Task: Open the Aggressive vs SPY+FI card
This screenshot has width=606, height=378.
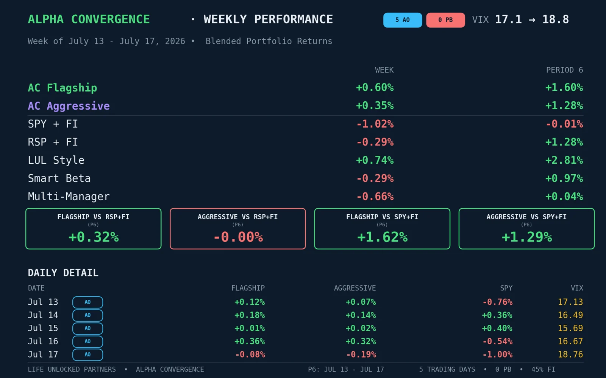Action: [526, 229]
